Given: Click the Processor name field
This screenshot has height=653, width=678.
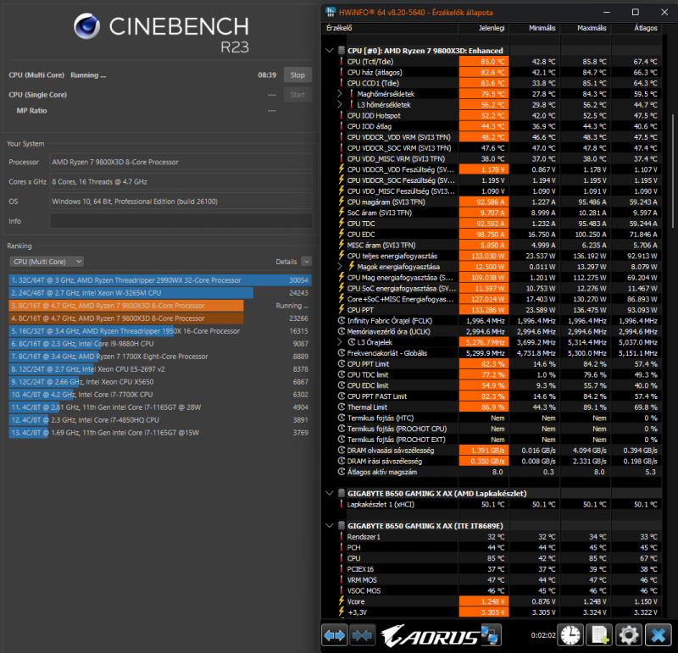Looking at the screenshot, I should [181, 162].
